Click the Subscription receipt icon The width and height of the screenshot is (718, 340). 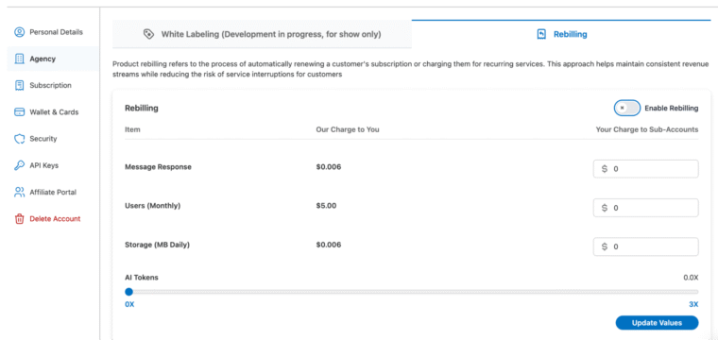19,86
